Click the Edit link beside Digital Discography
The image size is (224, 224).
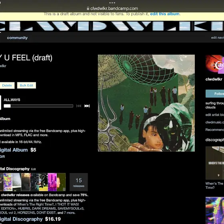tap(34, 169)
